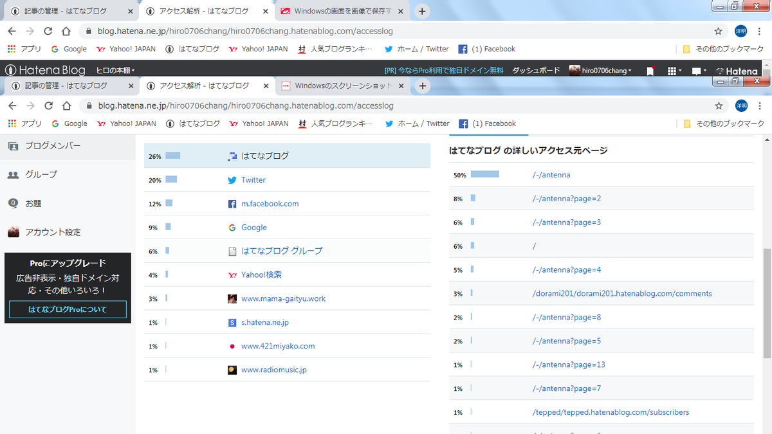Open アカウント設定 in the sidebar

pyautogui.click(x=44, y=232)
